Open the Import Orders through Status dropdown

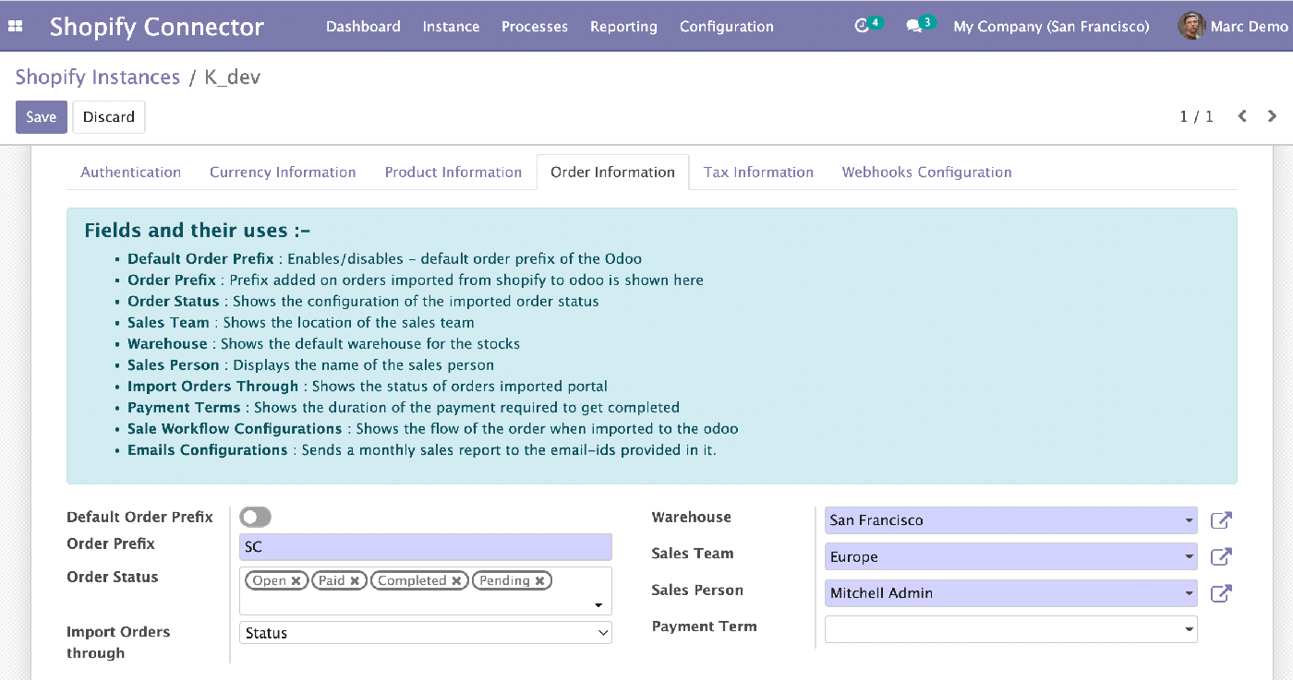click(426, 633)
